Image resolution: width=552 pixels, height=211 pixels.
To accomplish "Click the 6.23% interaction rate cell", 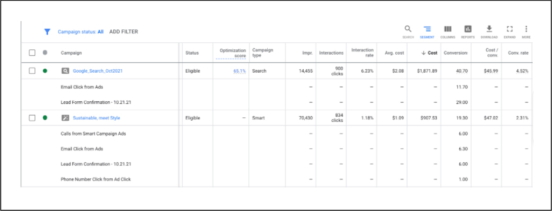I will 367,71.
